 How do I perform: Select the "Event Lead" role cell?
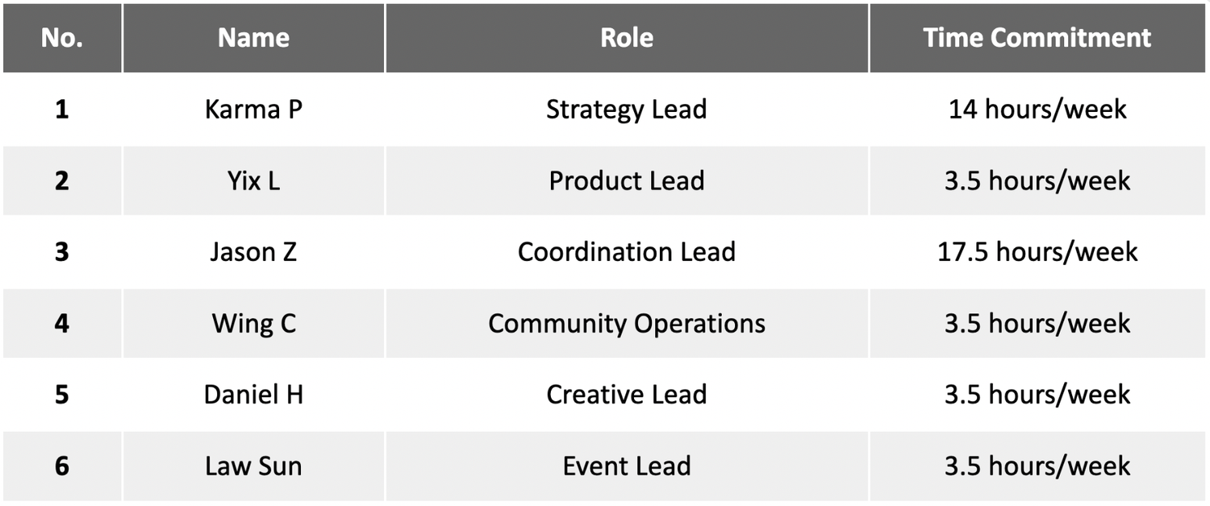pyautogui.click(x=627, y=466)
